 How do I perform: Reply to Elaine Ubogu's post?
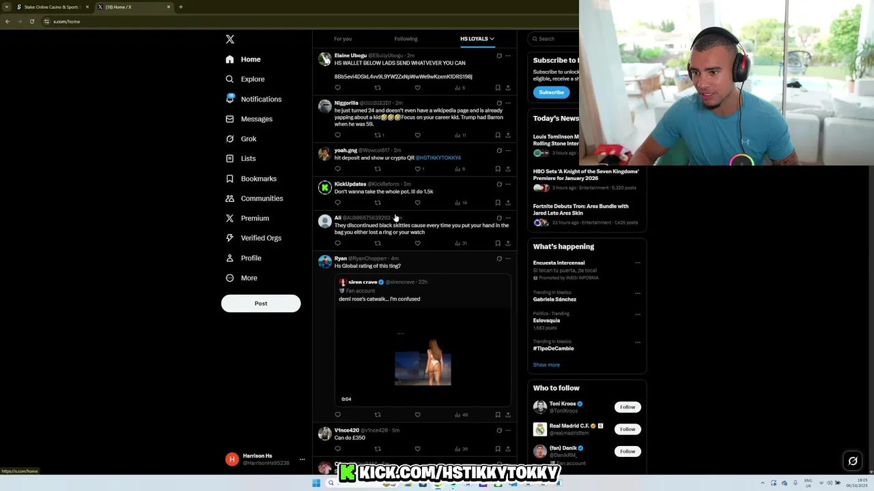[337, 87]
